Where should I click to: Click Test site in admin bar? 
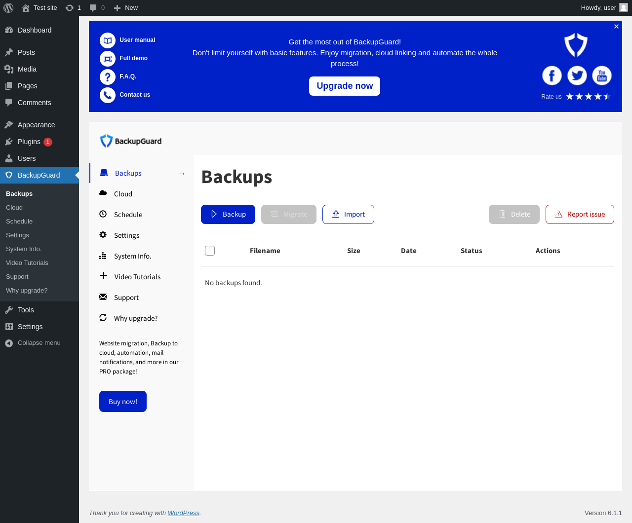coord(39,8)
